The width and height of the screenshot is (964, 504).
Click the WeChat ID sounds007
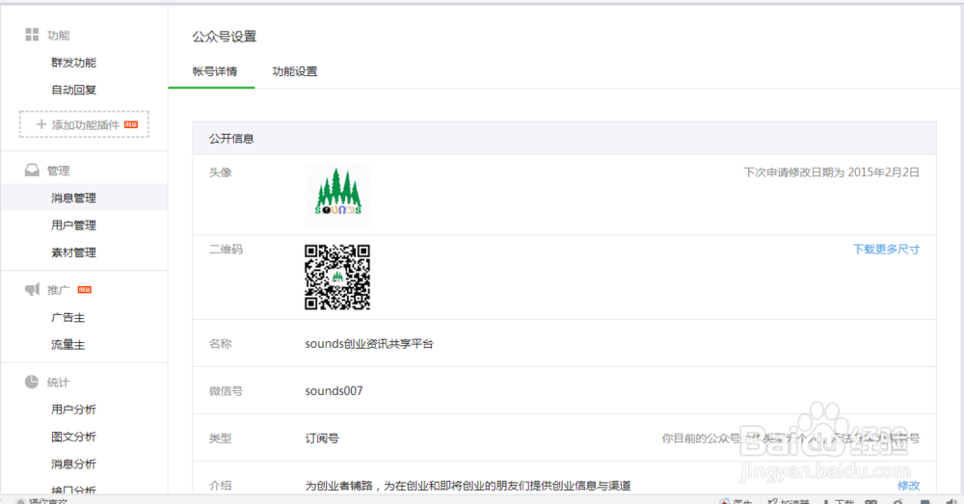coord(334,391)
